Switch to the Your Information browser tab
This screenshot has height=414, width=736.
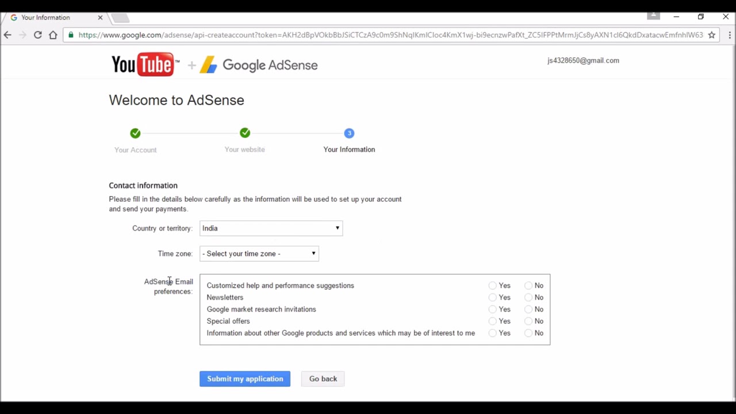(55, 17)
